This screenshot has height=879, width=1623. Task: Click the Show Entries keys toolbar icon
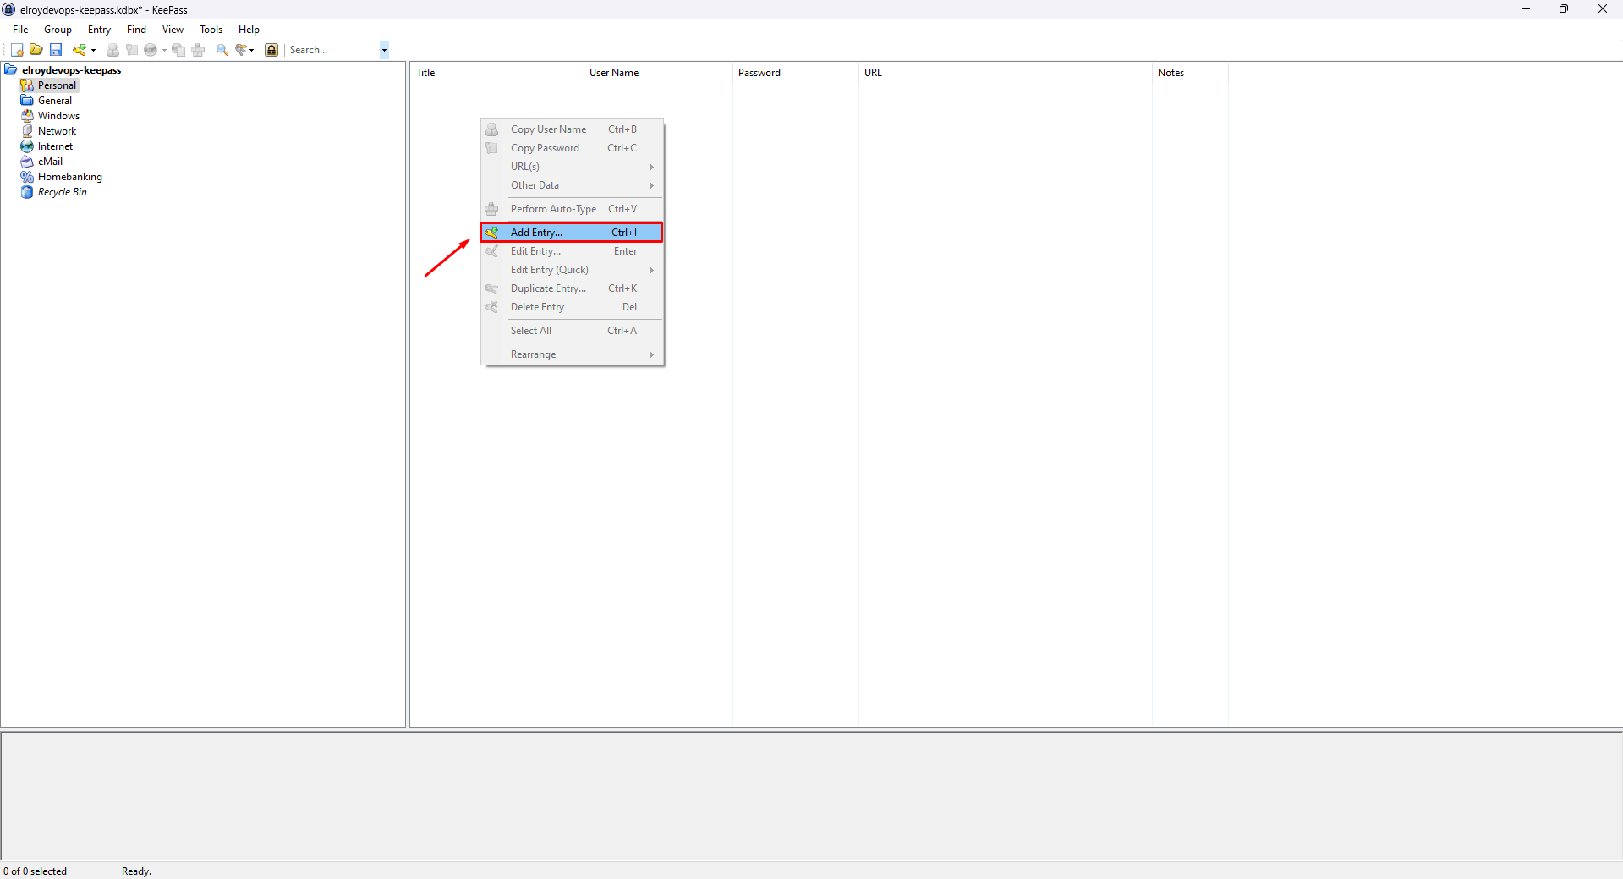pyautogui.click(x=241, y=50)
